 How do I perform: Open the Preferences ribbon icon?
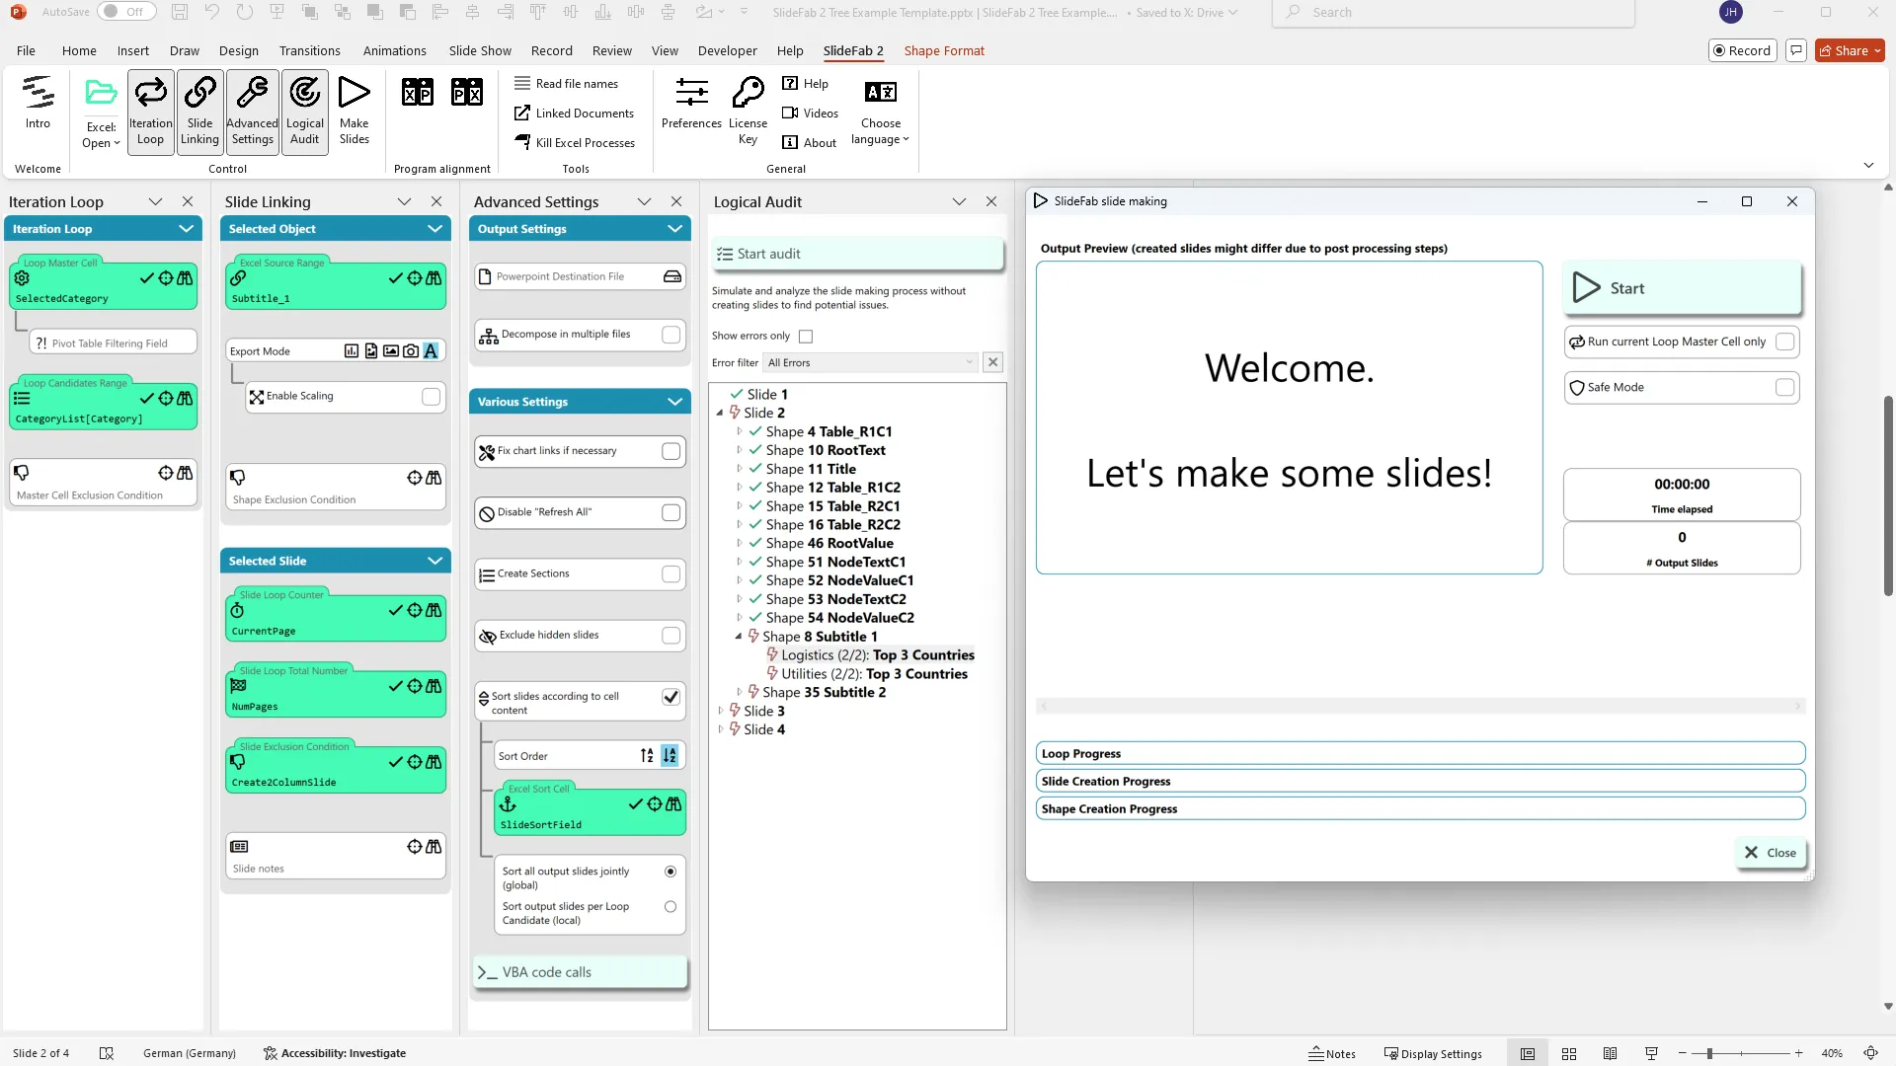691,92
